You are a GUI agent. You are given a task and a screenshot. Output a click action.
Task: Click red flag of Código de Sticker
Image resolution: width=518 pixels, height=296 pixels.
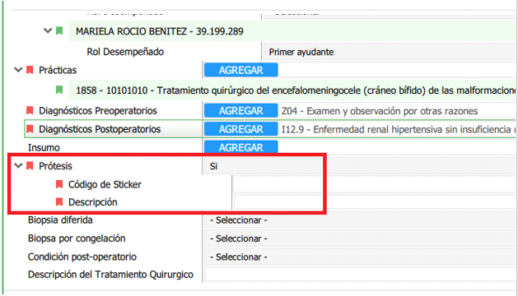[x=59, y=184]
